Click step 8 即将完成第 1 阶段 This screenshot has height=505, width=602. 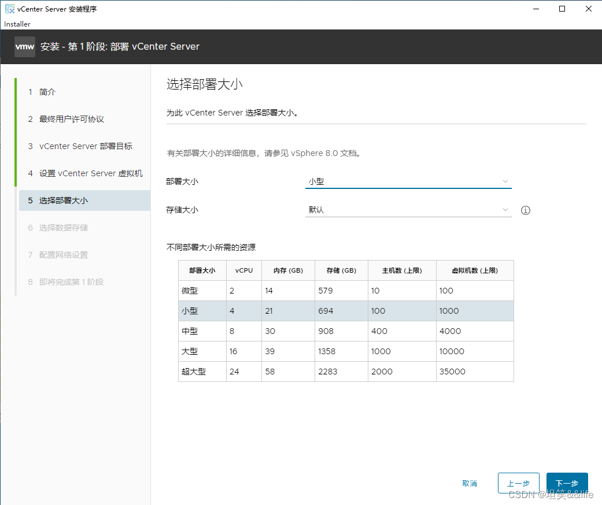[66, 282]
